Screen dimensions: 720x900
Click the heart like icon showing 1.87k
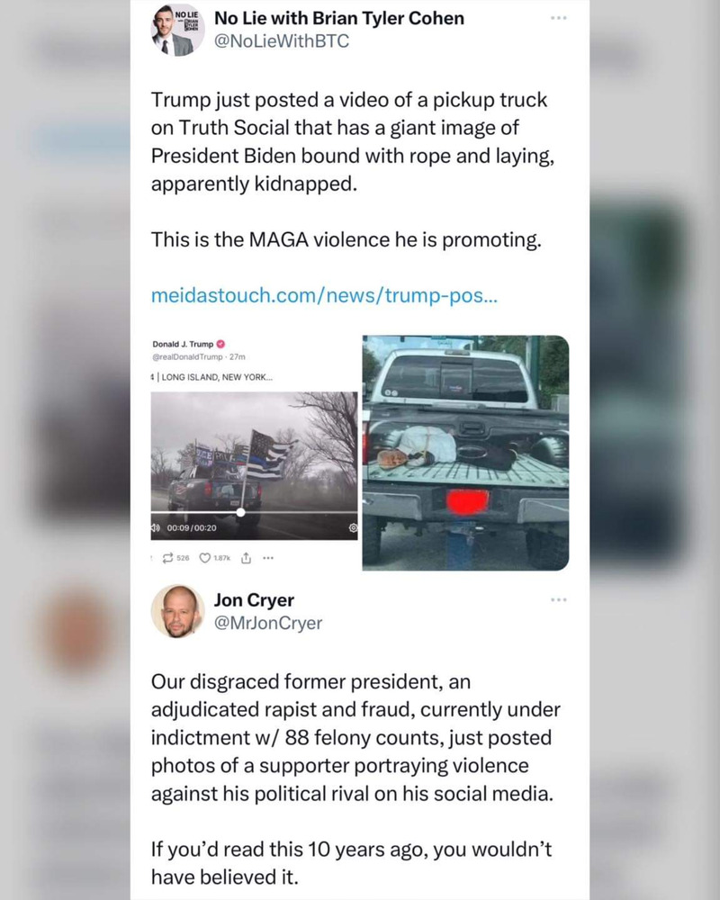[x=204, y=558]
